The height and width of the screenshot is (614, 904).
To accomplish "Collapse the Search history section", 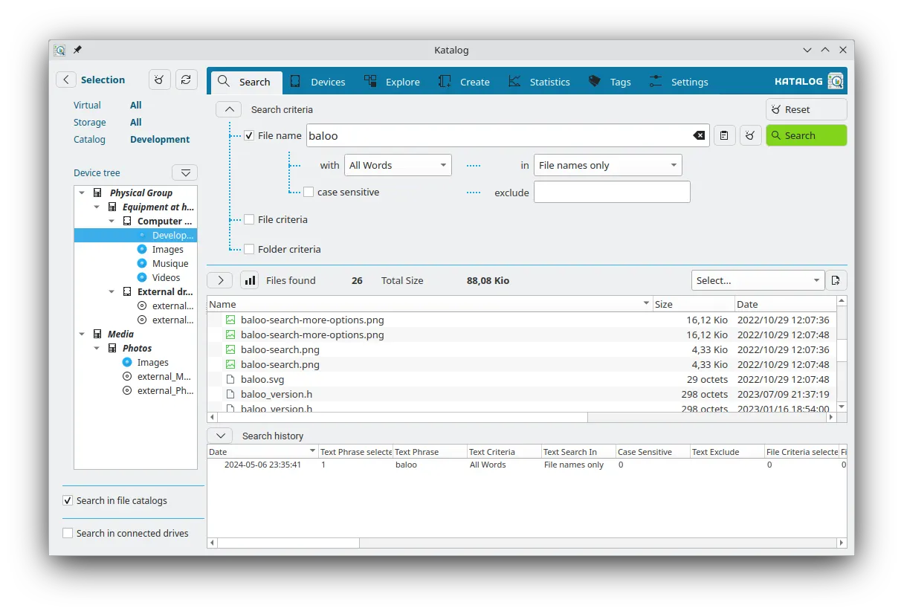I will (x=220, y=436).
